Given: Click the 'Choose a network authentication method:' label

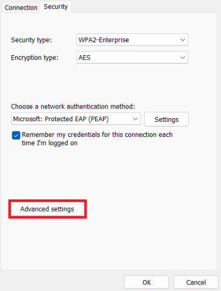Looking at the screenshot, I should tap(73, 107).
